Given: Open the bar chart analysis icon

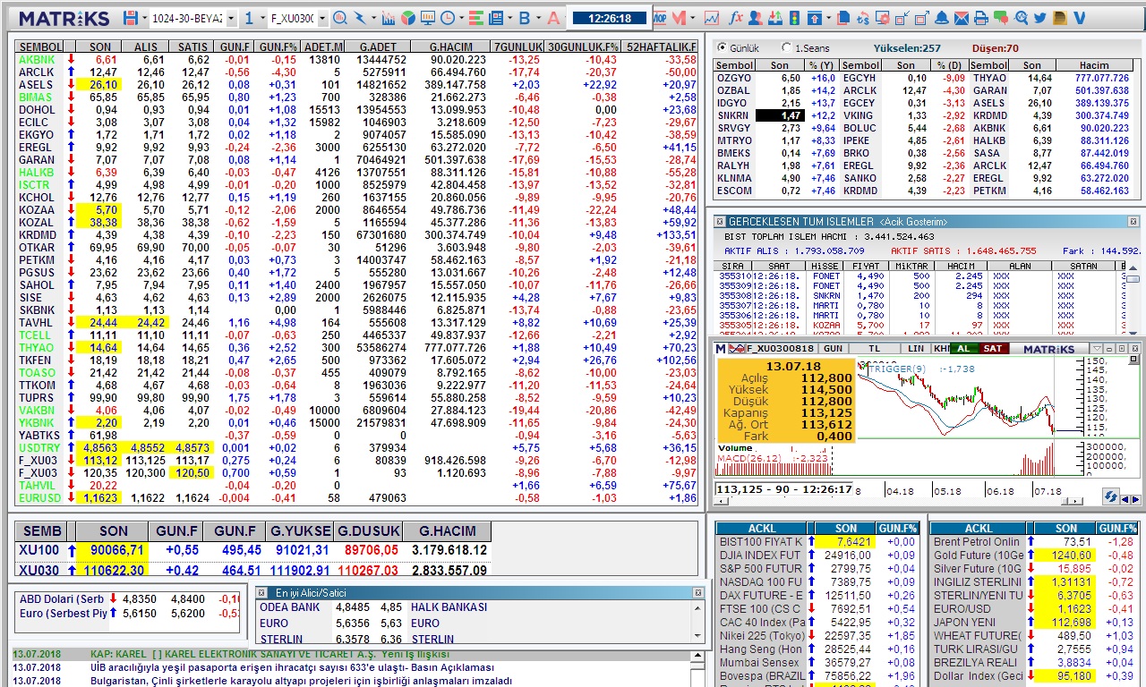Looking at the screenshot, I should pyautogui.click(x=388, y=18).
